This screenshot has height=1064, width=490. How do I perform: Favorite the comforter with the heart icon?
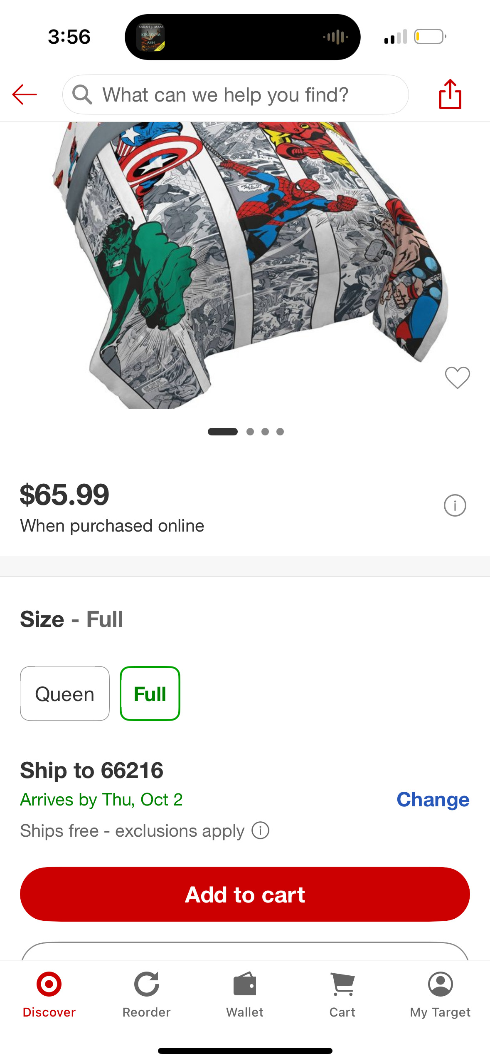[457, 378]
